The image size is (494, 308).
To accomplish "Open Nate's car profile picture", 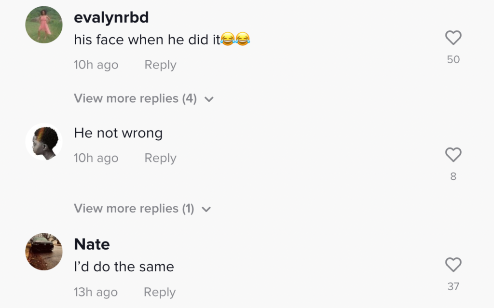I will point(44,252).
